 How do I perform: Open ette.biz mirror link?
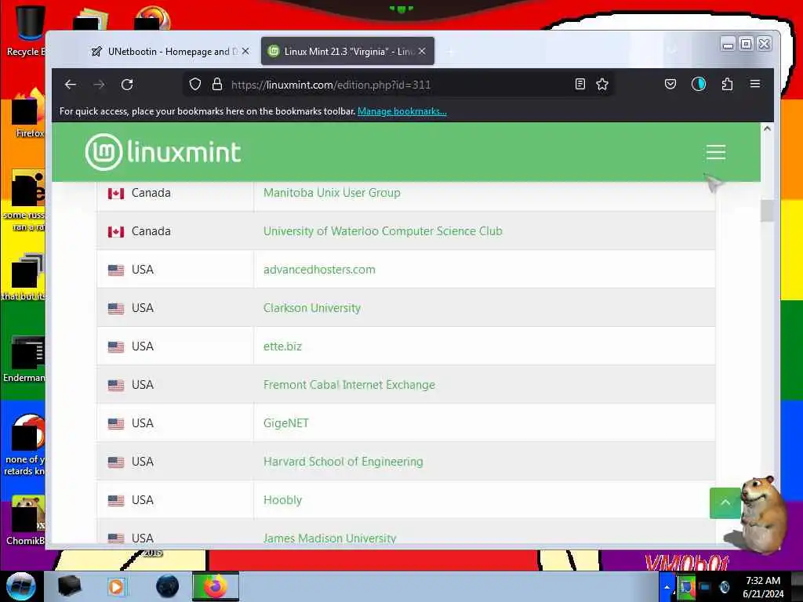click(282, 346)
